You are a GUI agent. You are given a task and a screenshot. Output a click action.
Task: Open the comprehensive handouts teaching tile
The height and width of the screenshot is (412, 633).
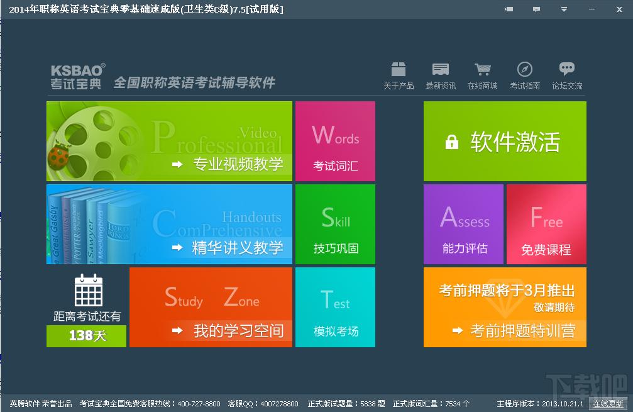[169, 224]
